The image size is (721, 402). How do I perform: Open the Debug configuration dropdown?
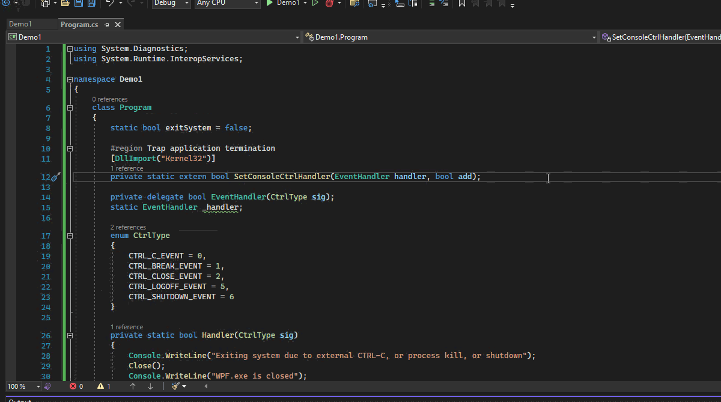(x=171, y=3)
